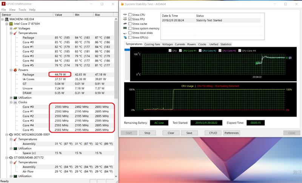Stop the stability test
Image resolution: width=302 pixels, height=183 pixels.
click(x=147, y=133)
